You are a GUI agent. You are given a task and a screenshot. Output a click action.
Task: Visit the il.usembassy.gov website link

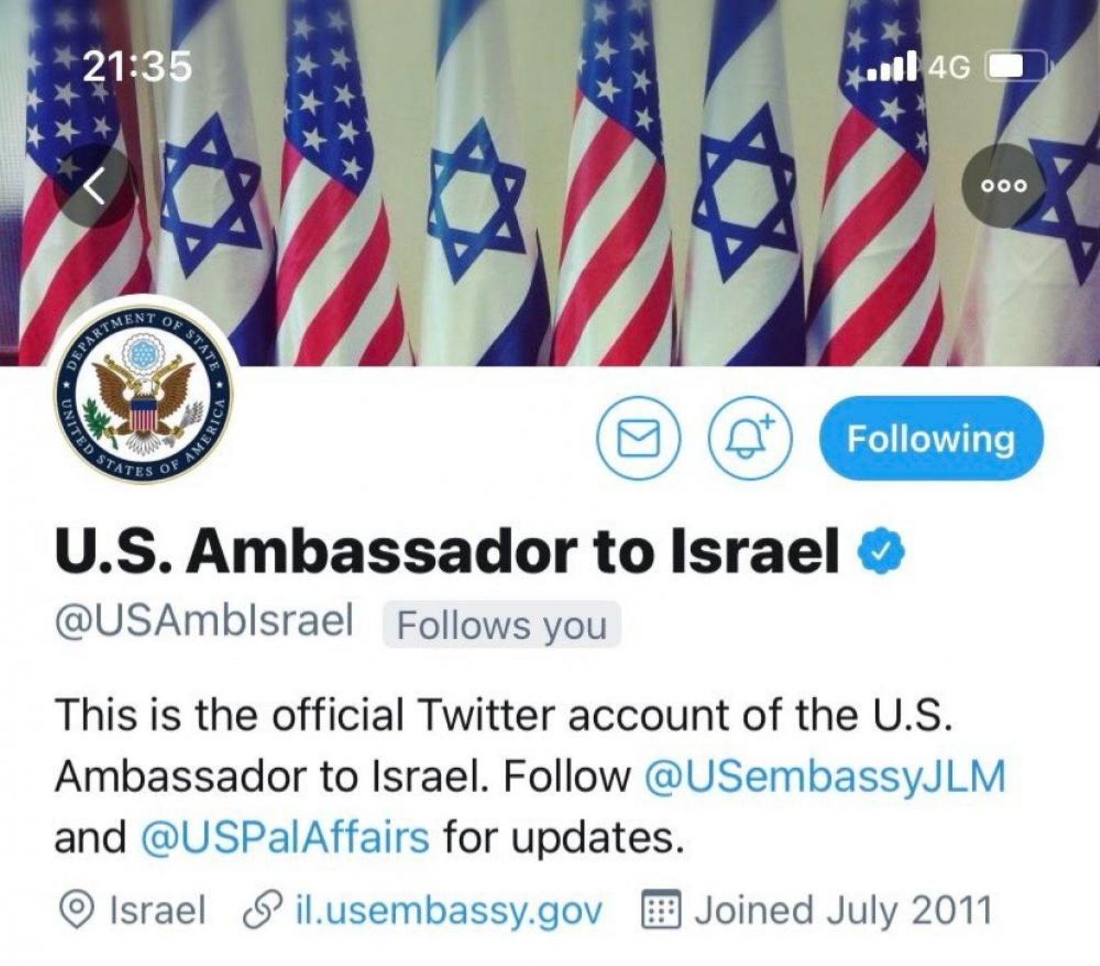click(x=448, y=910)
